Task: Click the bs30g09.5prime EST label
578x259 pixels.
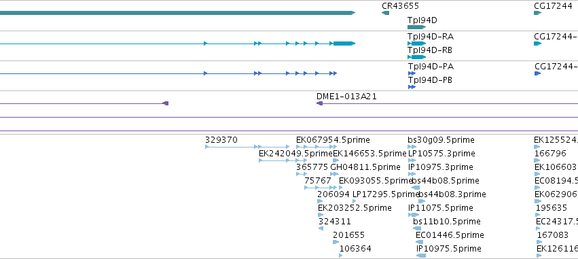Action: click(441, 140)
